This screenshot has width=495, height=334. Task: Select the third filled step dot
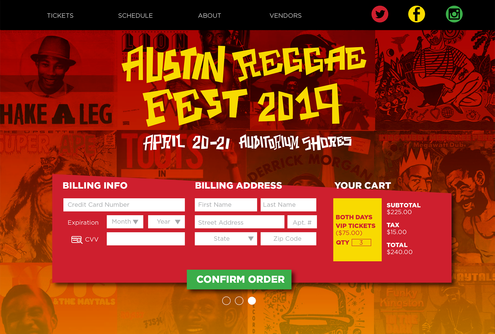(252, 301)
